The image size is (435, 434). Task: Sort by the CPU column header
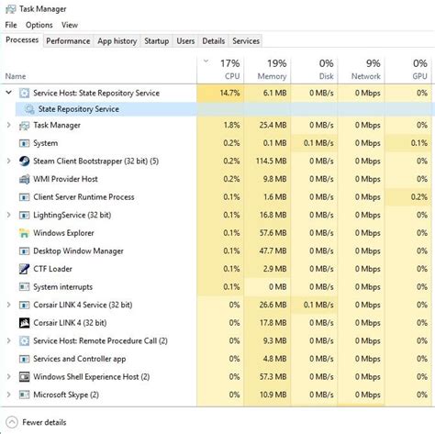click(220, 71)
